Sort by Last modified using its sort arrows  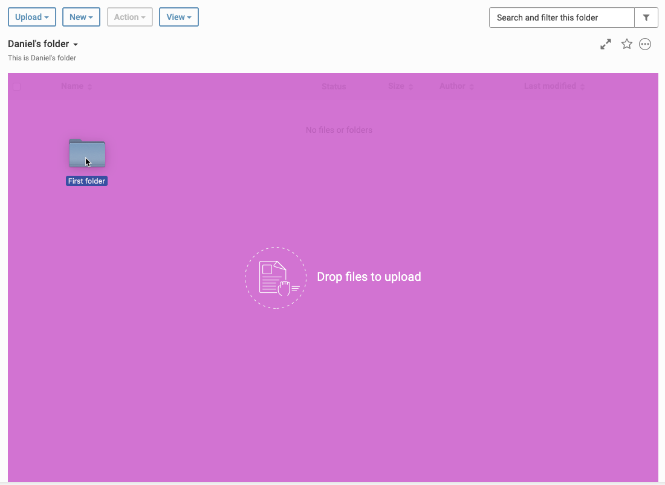582,87
